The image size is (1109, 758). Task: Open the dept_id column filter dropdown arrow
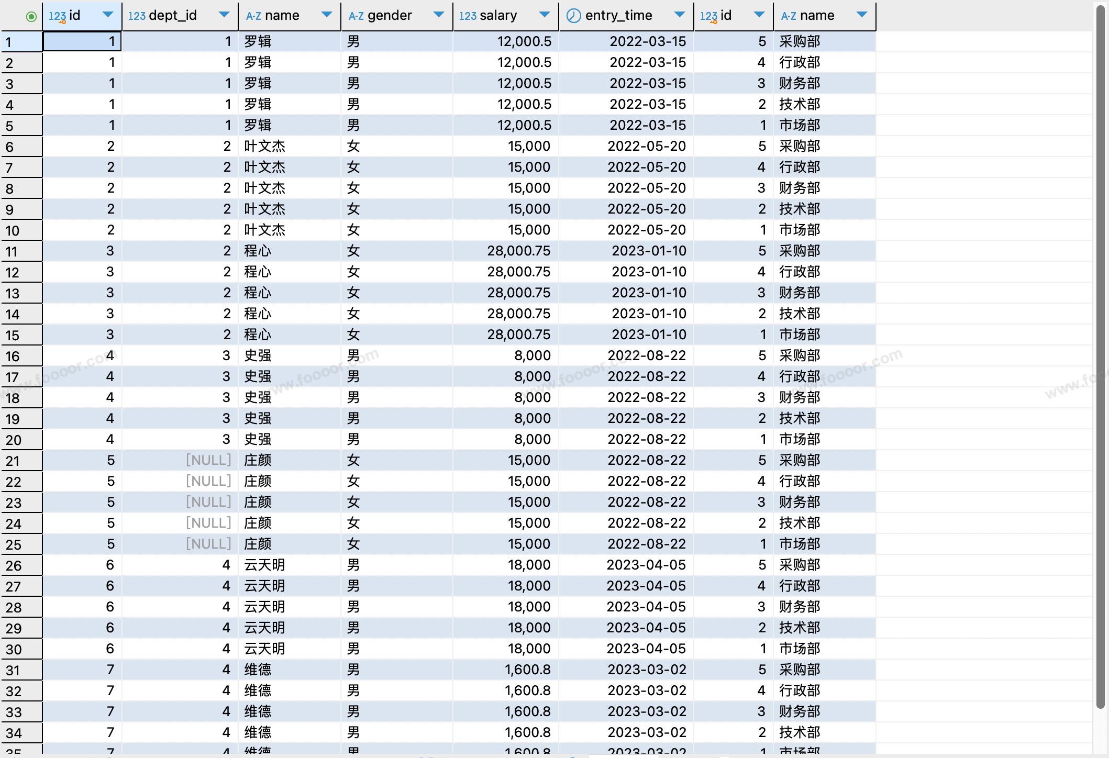click(224, 15)
